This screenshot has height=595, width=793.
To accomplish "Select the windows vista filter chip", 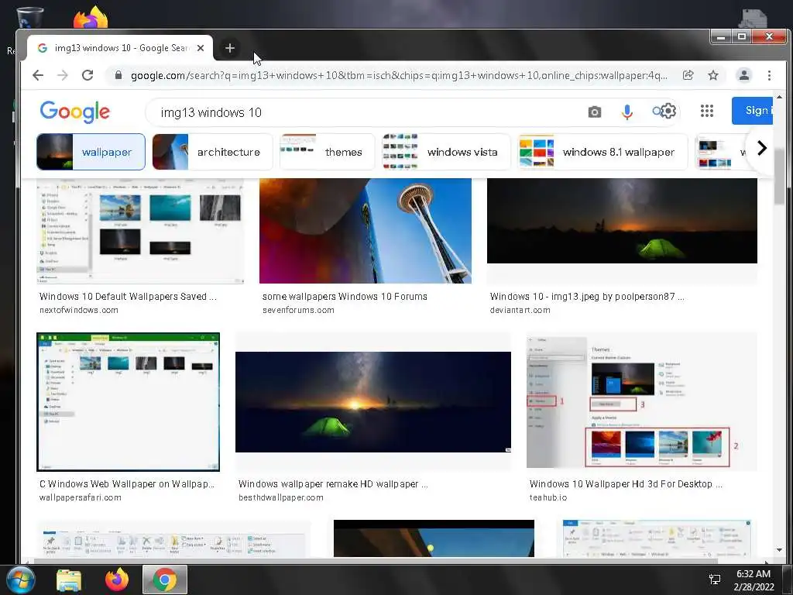I will point(446,152).
